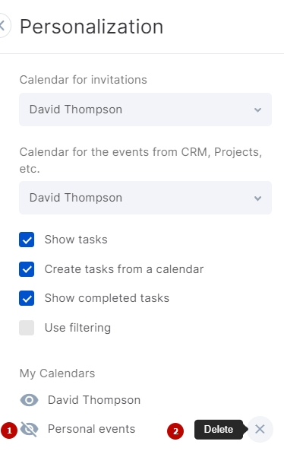Expand chevron on Calendar for invitations field
284x467 pixels.
[258, 110]
